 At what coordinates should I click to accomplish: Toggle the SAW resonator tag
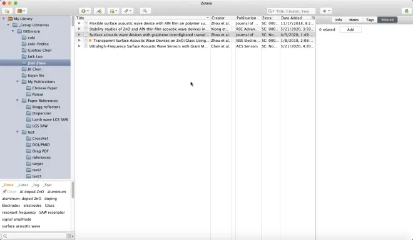[x=52, y=212]
